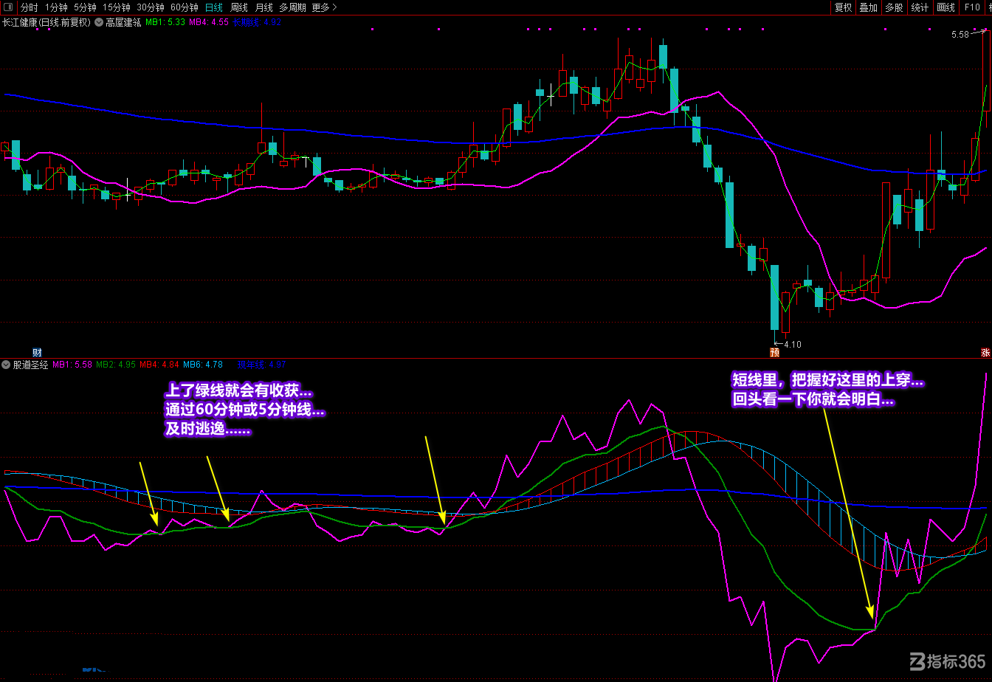Image resolution: width=992 pixels, height=682 pixels.
Task: Click the 现年线 4.97 value
Action: 261,365
